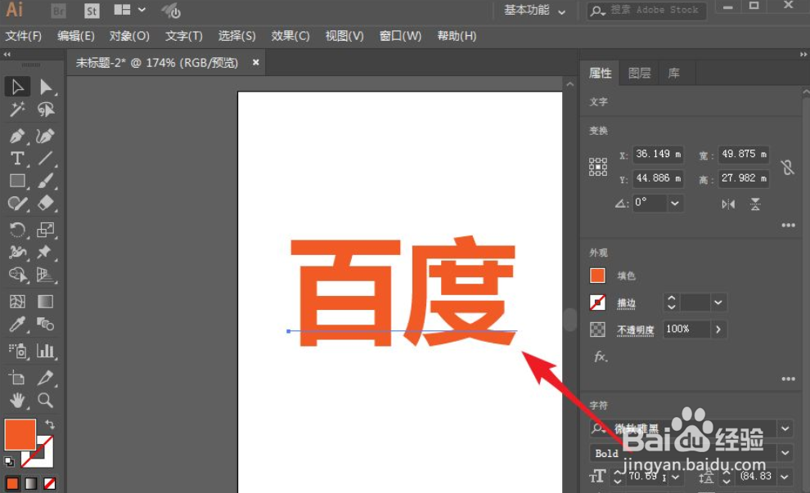
Task: Select the Curvature tool
Action: (x=46, y=136)
